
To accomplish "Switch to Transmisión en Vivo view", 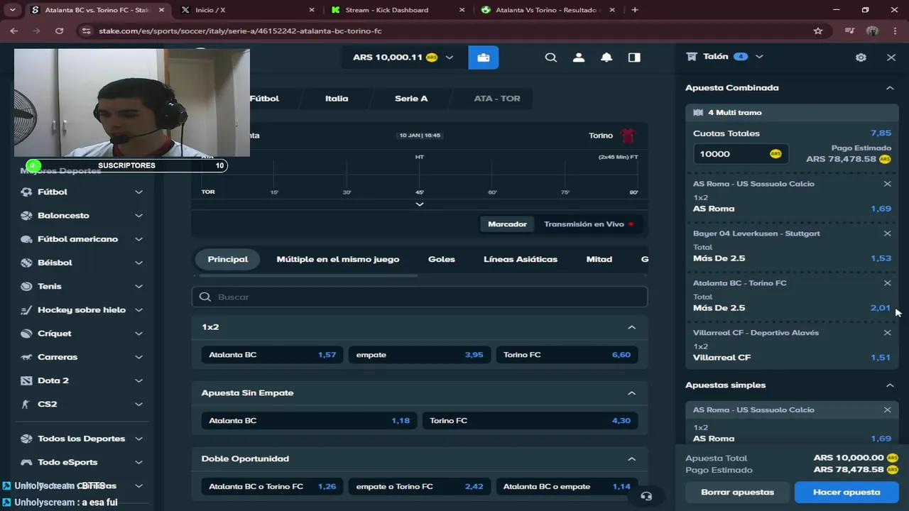I will [588, 224].
